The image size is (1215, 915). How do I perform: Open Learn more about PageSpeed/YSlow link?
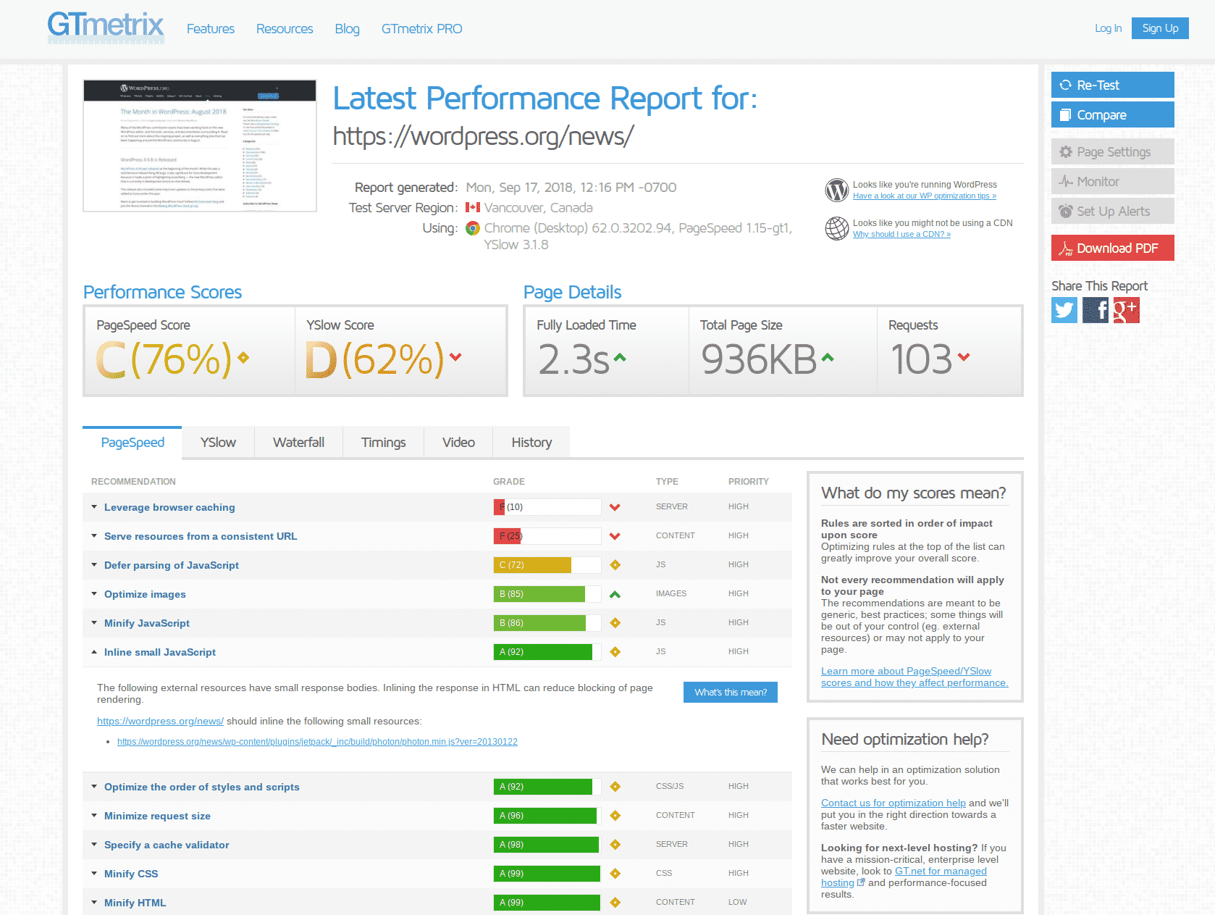point(915,677)
